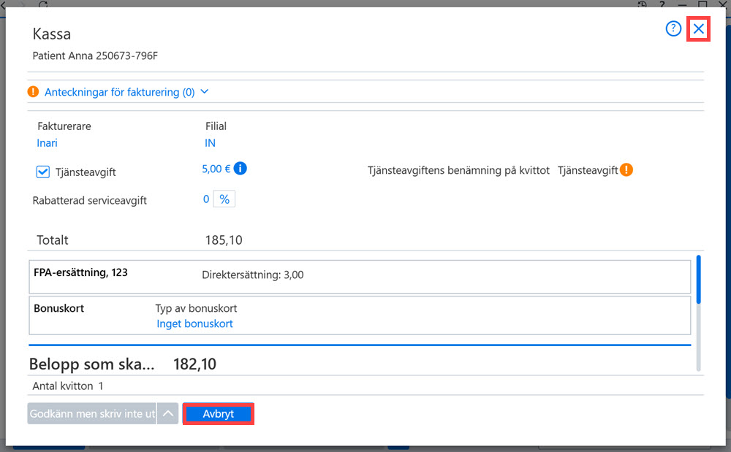The height and width of the screenshot is (452, 731).
Task: Click the orange alert icon before Anteckningar
Action: (33, 92)
